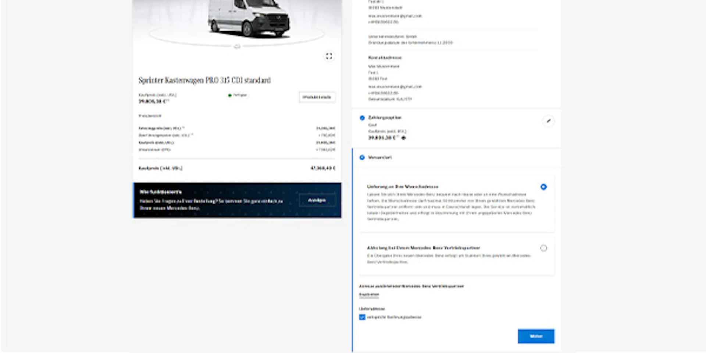This screenshot has height=353, width=706.
Task: Open the Produktdetails button
Action: (x=317, y=97)
